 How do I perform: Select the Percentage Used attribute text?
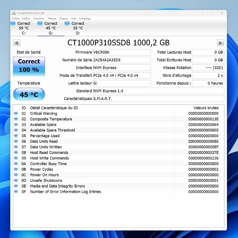(45, 136)
